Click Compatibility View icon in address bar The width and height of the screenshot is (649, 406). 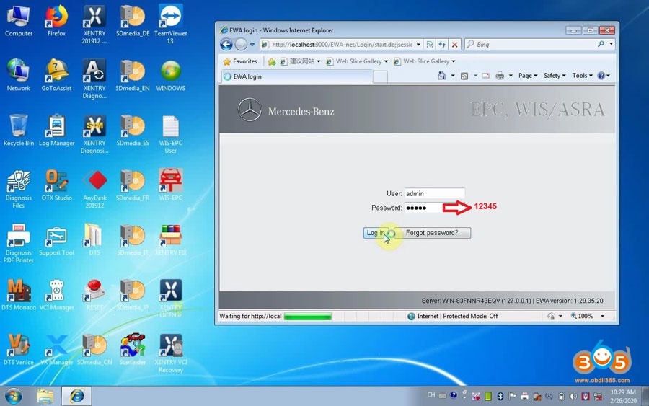click(x=429, y=44)
